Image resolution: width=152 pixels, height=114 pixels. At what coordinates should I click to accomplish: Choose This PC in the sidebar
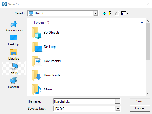(x=14, y=68)
